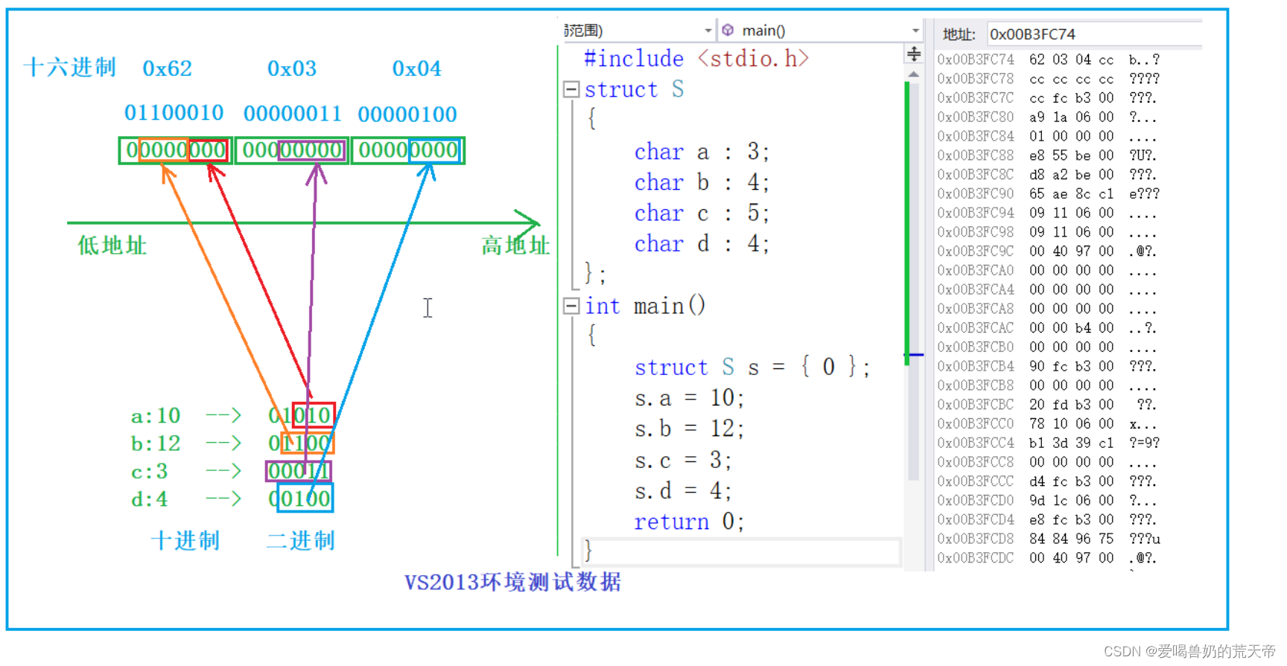Click the line 'char c : 5;'
Viewport: 1287px width, 666px height.
tap(702, 213)
